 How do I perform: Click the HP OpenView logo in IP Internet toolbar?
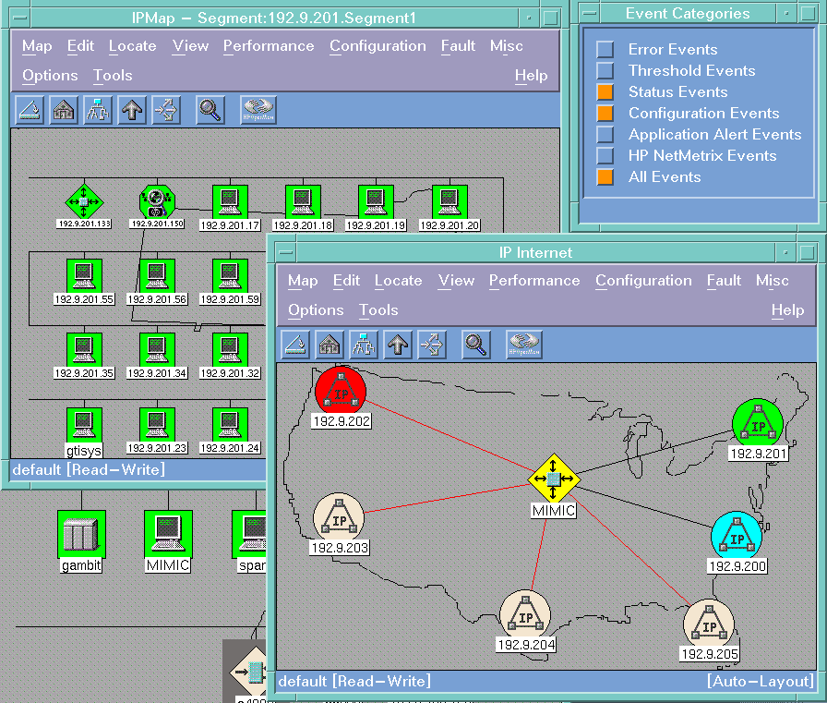coord(523,345)
